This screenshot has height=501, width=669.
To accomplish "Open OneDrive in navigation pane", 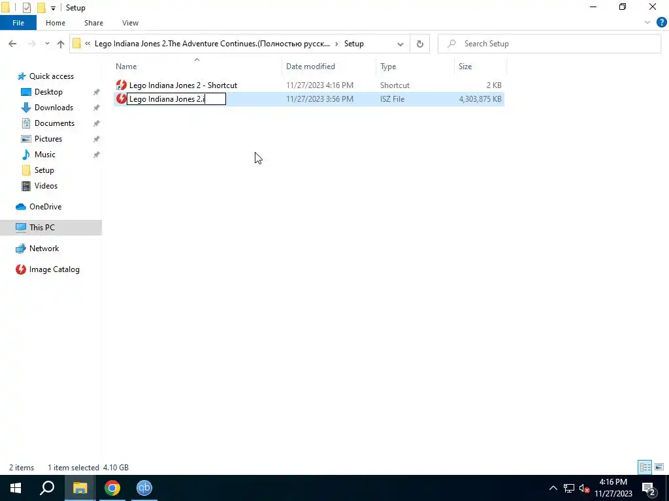I will pos(45,207).
